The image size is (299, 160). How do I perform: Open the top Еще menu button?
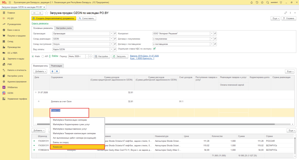[x=276, y=18]
